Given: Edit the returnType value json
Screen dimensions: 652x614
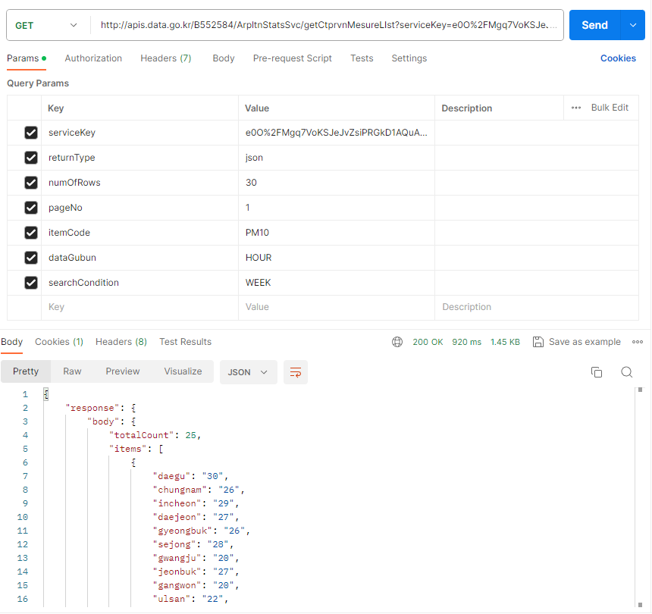Looking at the screenshot, I should tap(337, 158).
